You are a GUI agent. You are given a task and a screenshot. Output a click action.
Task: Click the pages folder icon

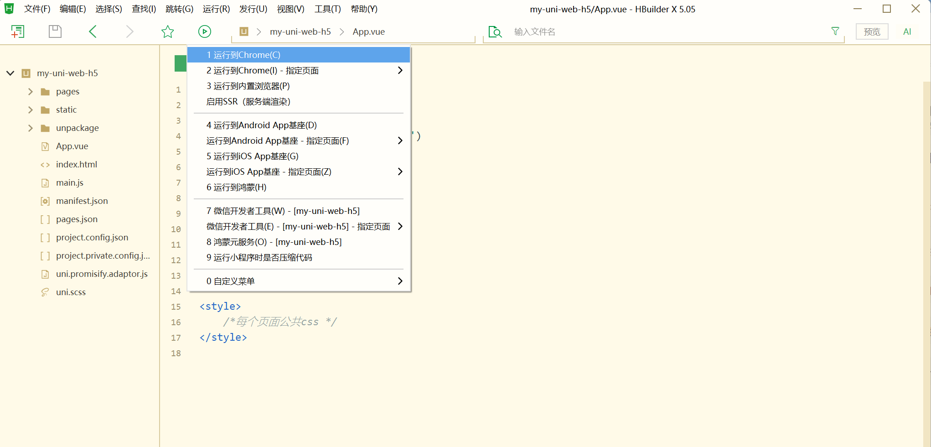coord(45,92)
